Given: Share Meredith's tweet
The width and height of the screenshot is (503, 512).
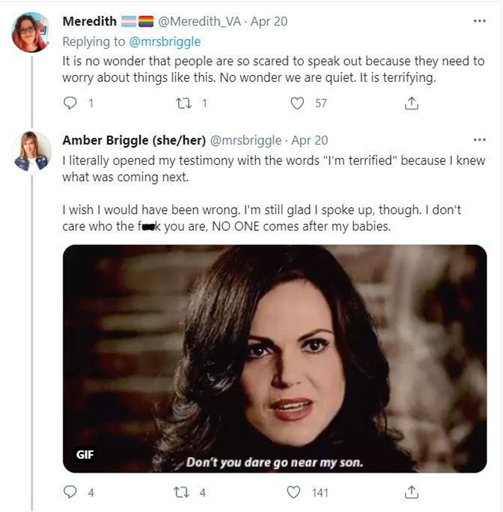Looking at the screenshot, I should point(411,104).
